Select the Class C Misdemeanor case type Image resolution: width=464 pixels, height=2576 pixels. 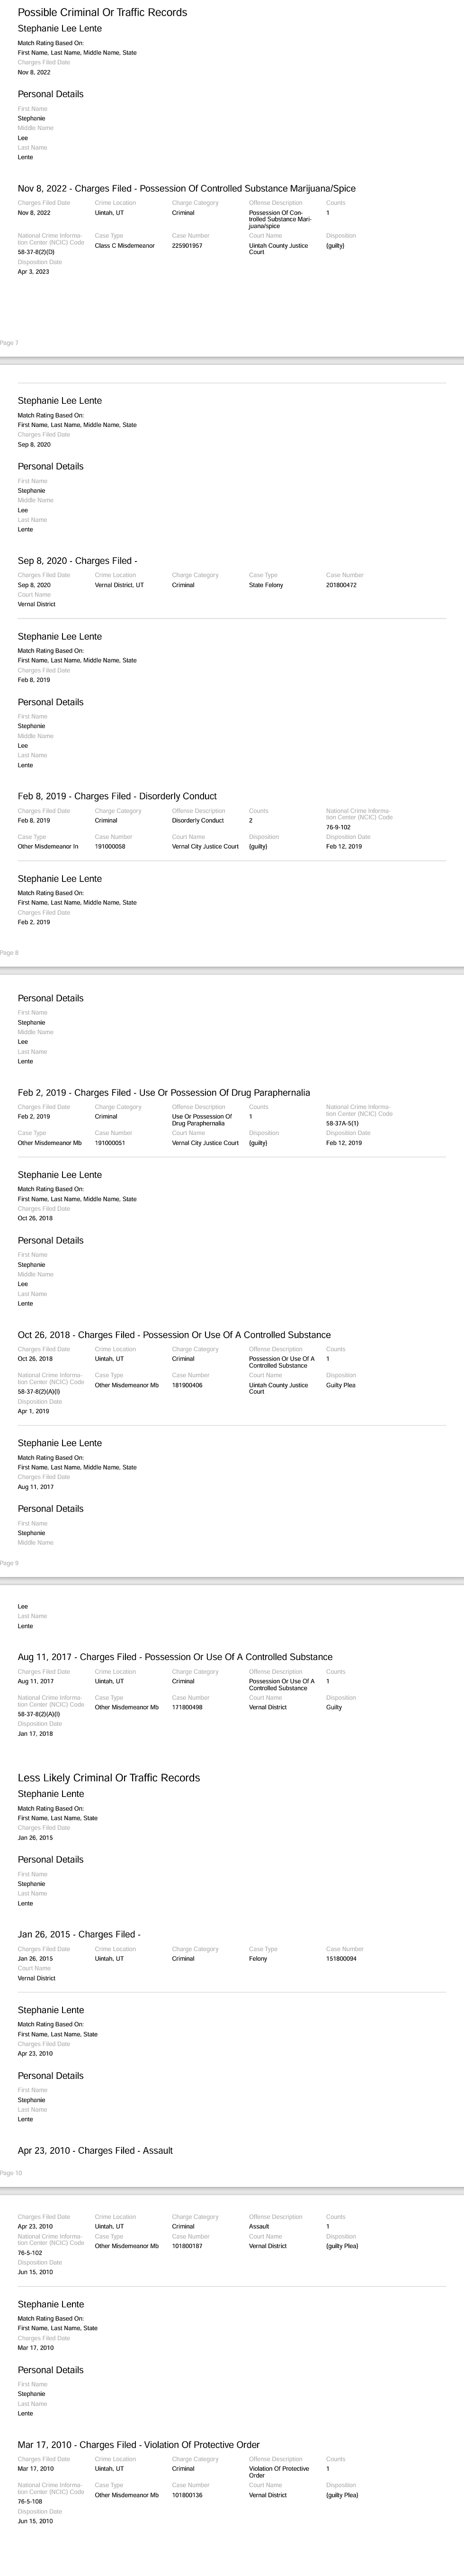point(125,246)
